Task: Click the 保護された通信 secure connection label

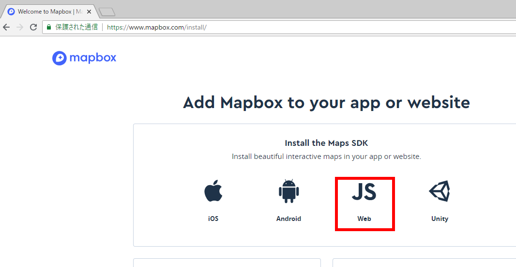Action: point(76,27)
